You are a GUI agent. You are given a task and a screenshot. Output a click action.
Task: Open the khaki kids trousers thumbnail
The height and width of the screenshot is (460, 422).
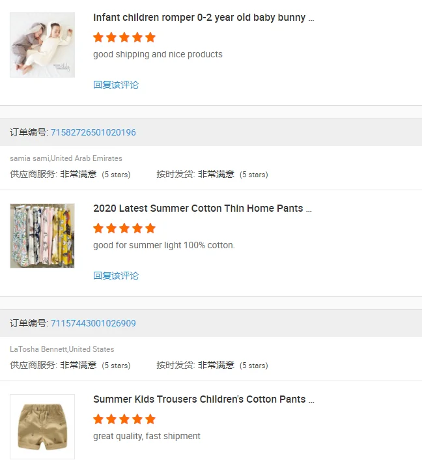[42, 427]
